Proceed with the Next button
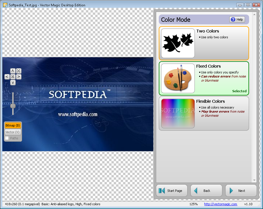This screenshot has width=263, height=209. (241, 190)
